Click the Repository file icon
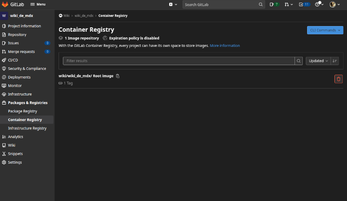The image size is (347, 201). (x=4, y=35)
